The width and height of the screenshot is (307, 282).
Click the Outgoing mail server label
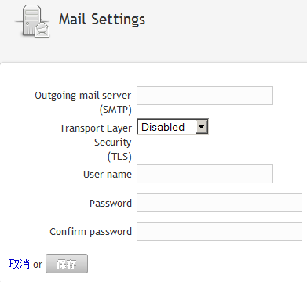coord(82,96)
